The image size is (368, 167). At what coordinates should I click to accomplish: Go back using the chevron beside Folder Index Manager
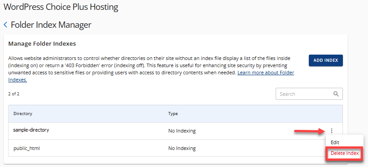point(6,24)
